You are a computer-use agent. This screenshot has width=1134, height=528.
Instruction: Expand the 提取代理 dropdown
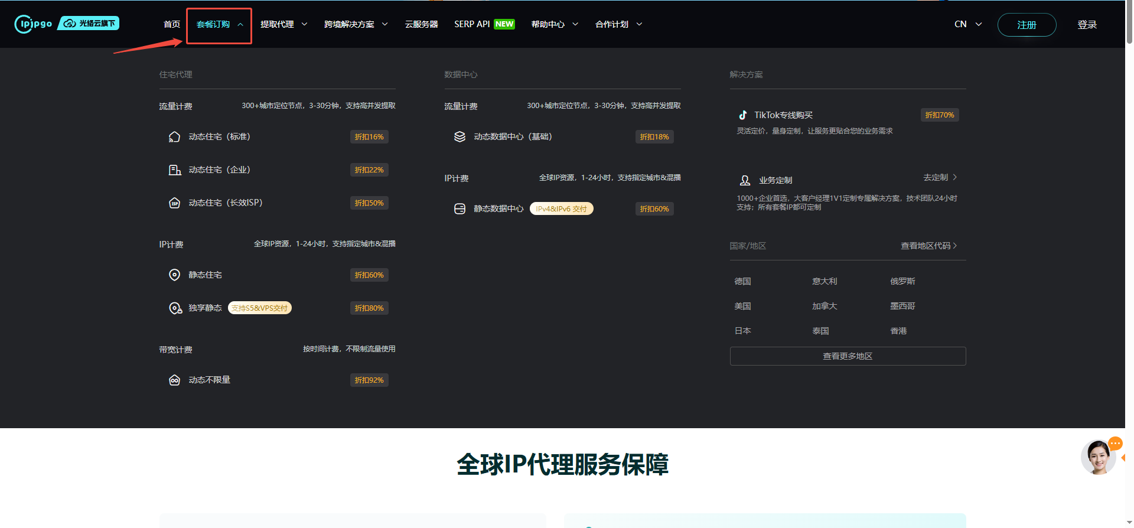[283, 24]
